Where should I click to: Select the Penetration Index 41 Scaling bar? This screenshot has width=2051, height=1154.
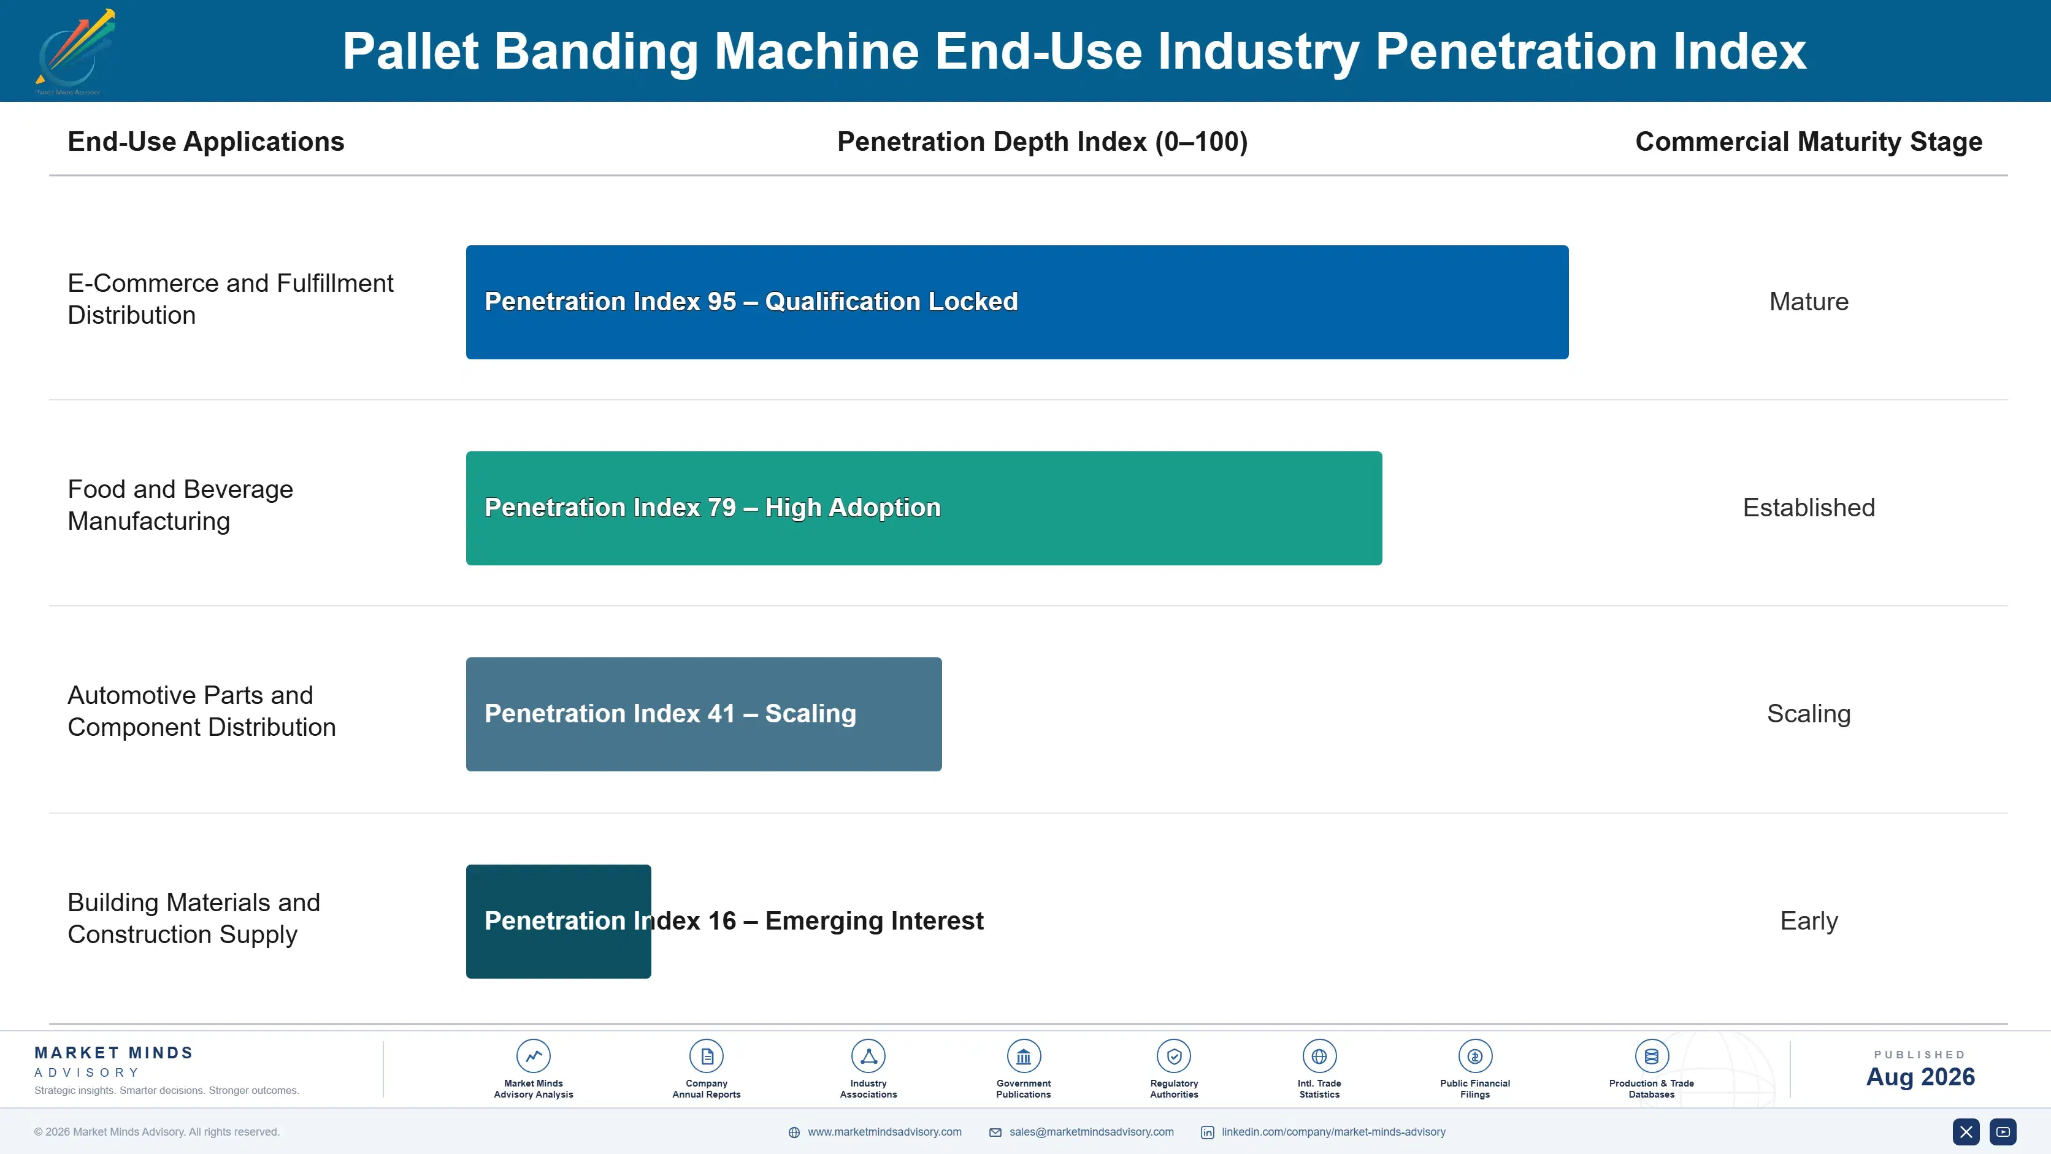click(x=704, y=714)
